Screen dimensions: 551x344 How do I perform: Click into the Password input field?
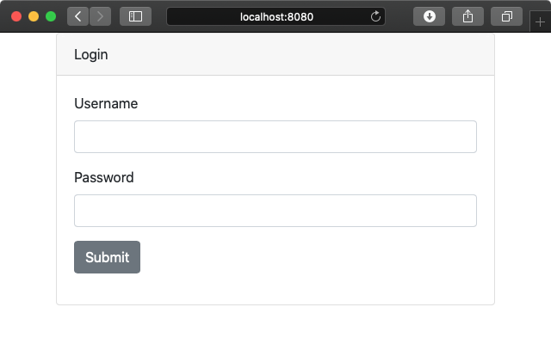[x=275, y=211]
